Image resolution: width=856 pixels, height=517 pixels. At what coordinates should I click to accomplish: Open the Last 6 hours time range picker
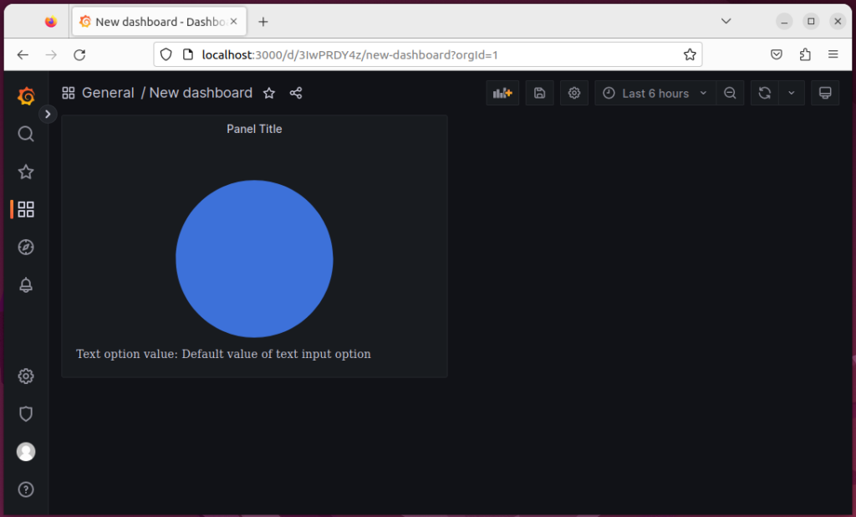655,93
